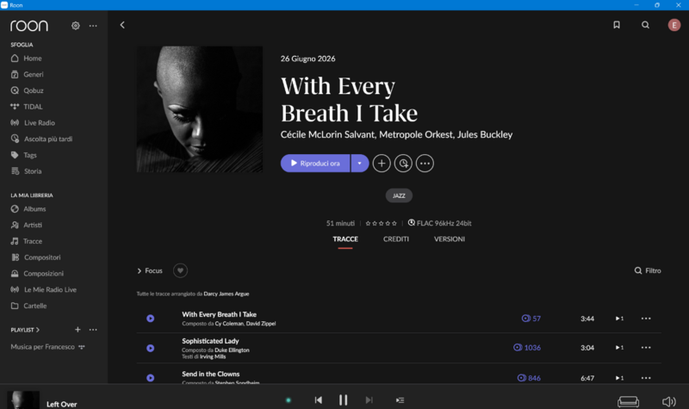Open user profile avatar E
The width and height of the screenshot is (689, 409).
[674, 25]
